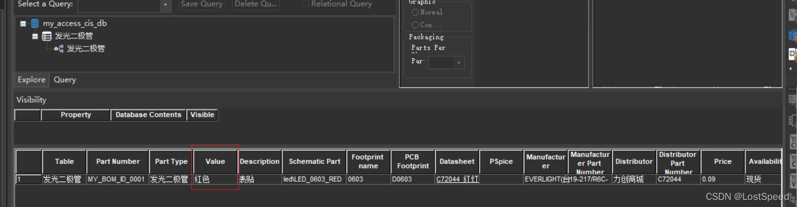This screenshot has height=207, width=797.
Task: Click the Value column header
Action: pos(215,161)
